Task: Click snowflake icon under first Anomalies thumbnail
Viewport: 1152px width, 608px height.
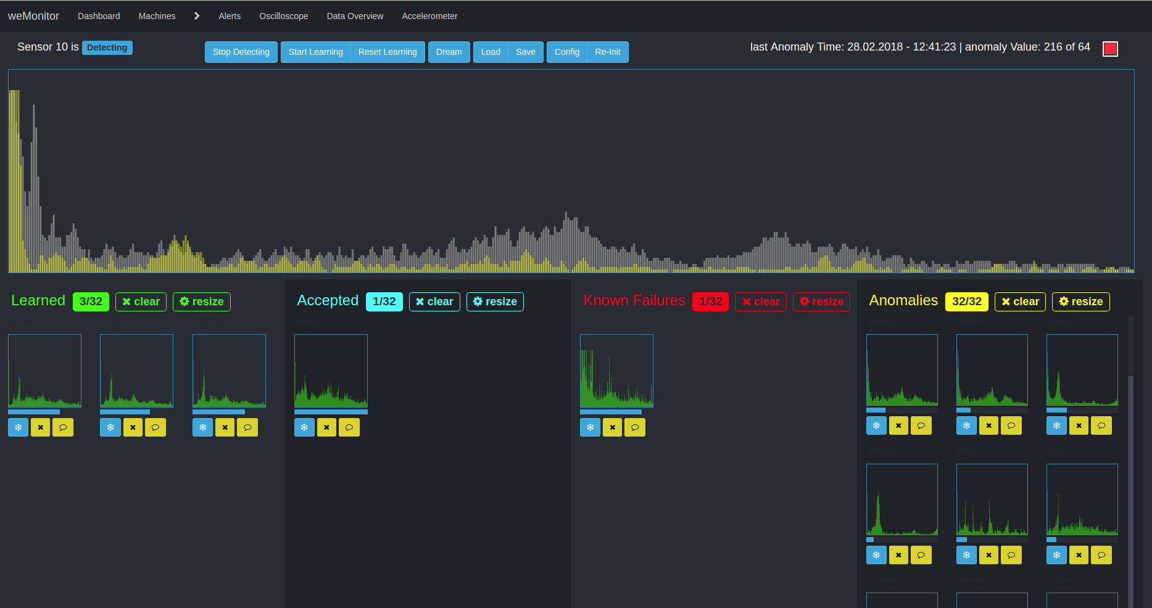Action: pyautogui.click(x=876, y=425)
